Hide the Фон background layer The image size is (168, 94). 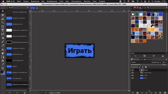[x=133, y=78]
